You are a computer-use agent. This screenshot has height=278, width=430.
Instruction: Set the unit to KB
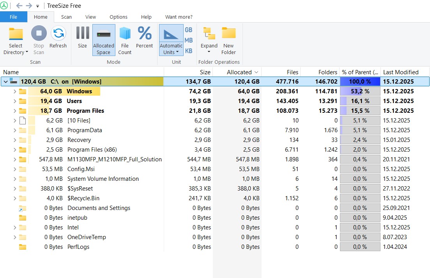(188, 51)
